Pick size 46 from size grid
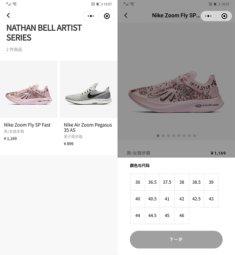The width and height of the screenshot is (235, 255). [182, 216]
